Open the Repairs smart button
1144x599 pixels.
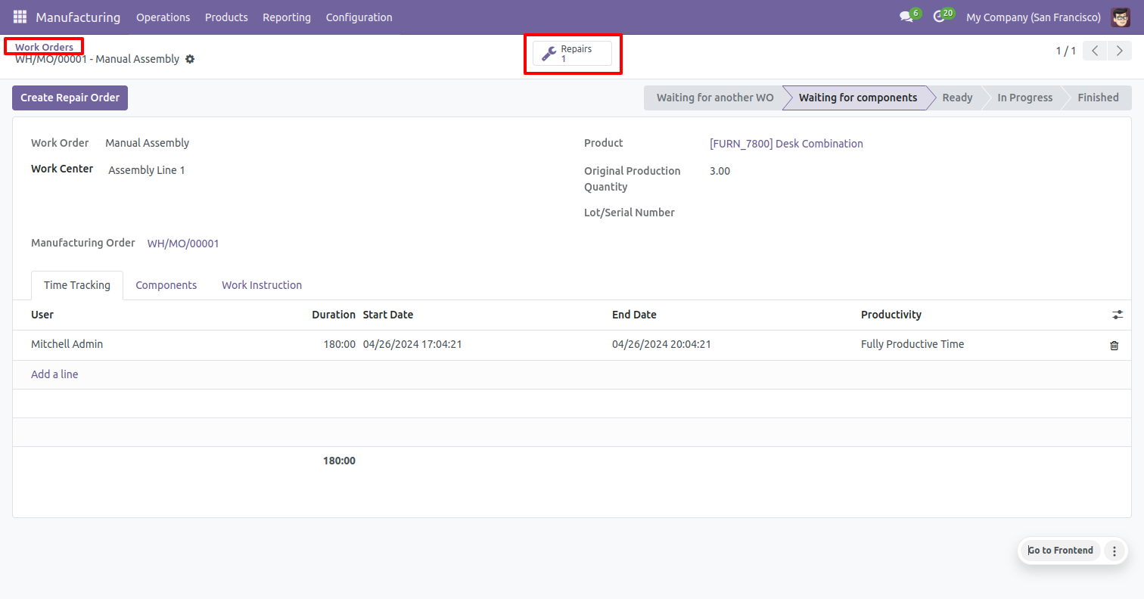572,54
